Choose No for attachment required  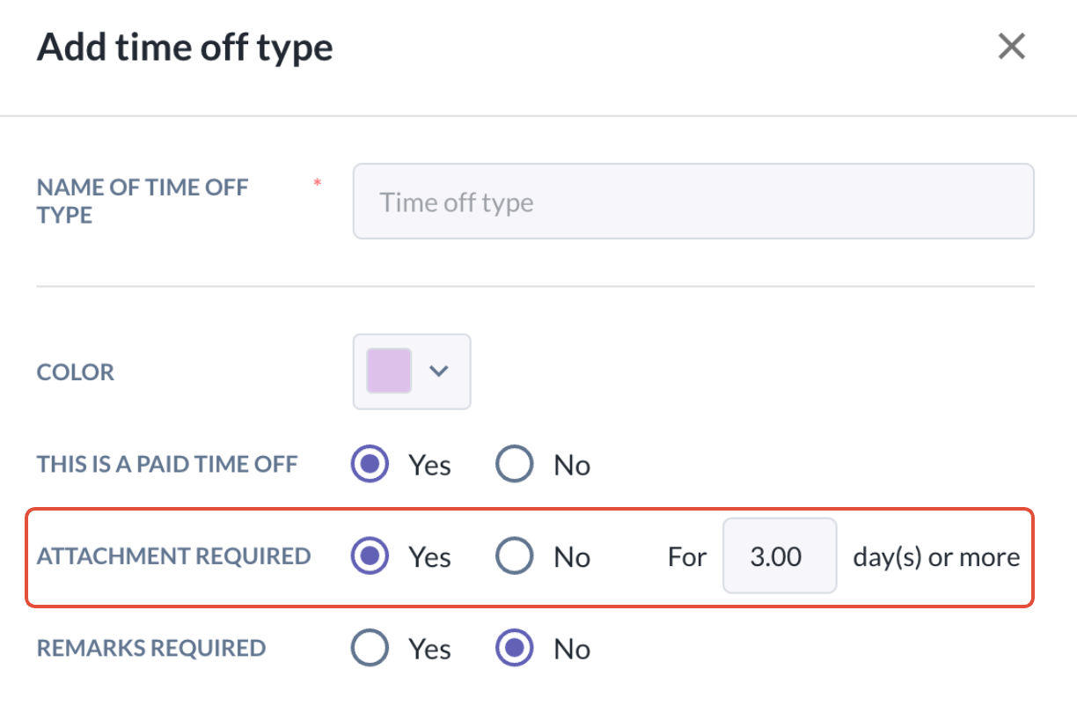[515, 556]
